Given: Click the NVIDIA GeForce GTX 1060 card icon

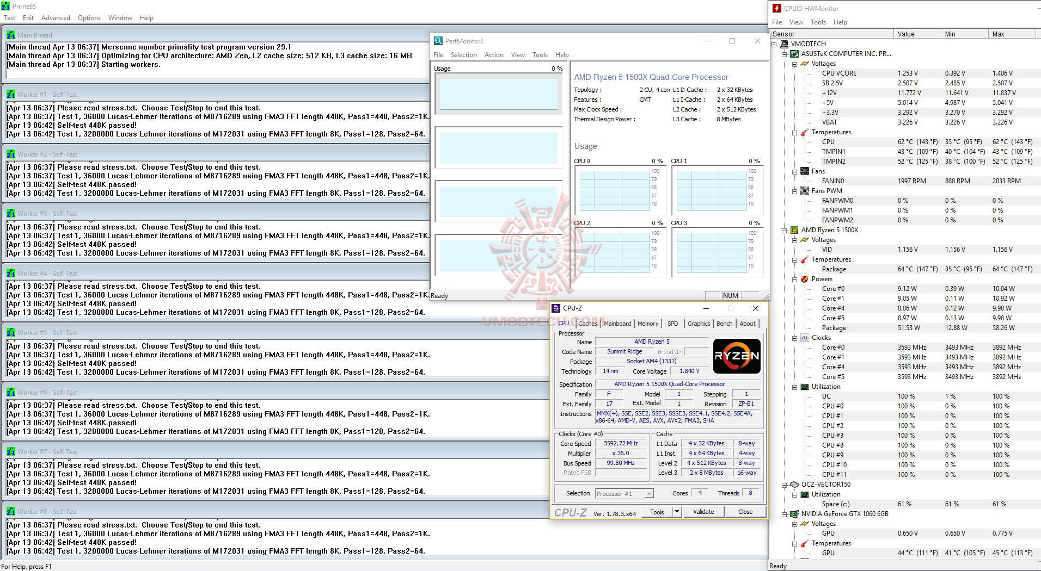Looking at the screenshot, I should [x=795, y=514].
